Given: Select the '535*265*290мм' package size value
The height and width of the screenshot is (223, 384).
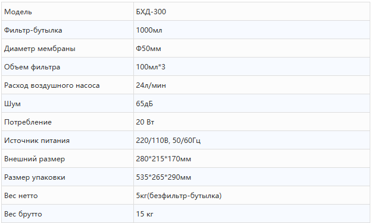Looking at the screenshot, I should pyautogui.click(x=163, y=177).
